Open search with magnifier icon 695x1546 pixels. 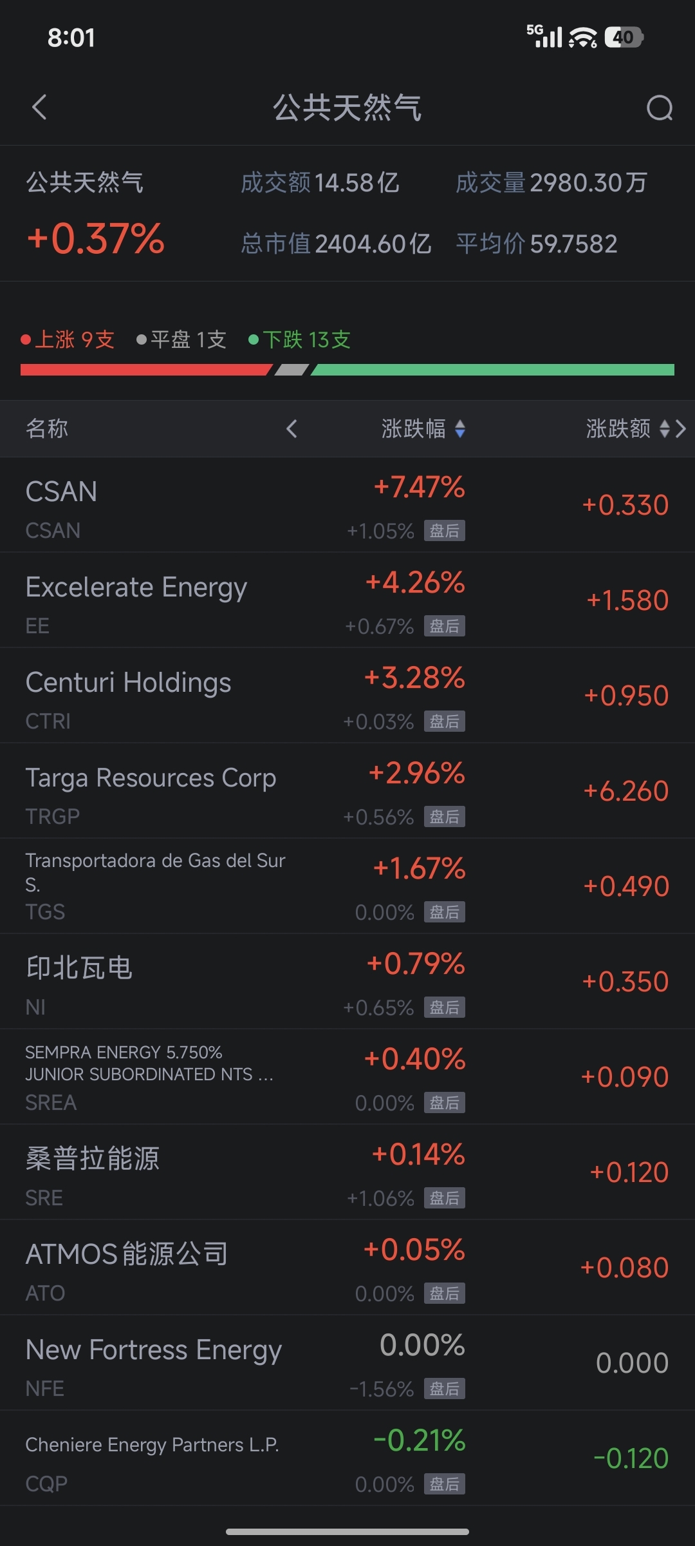click(x=660, y=108)
